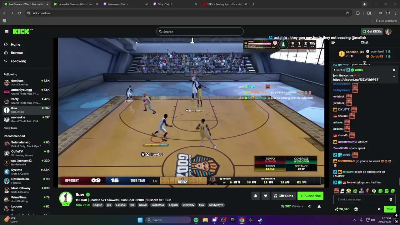Click the NBA 2K26 category link

click(83, 205)
